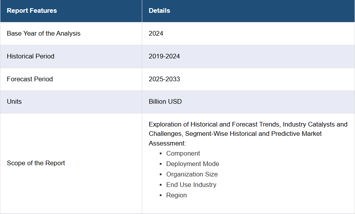Click the word Assessment in the scope text

[167, 143]
